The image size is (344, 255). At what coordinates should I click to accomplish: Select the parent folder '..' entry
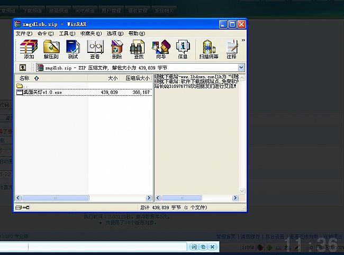pos(22,86)
